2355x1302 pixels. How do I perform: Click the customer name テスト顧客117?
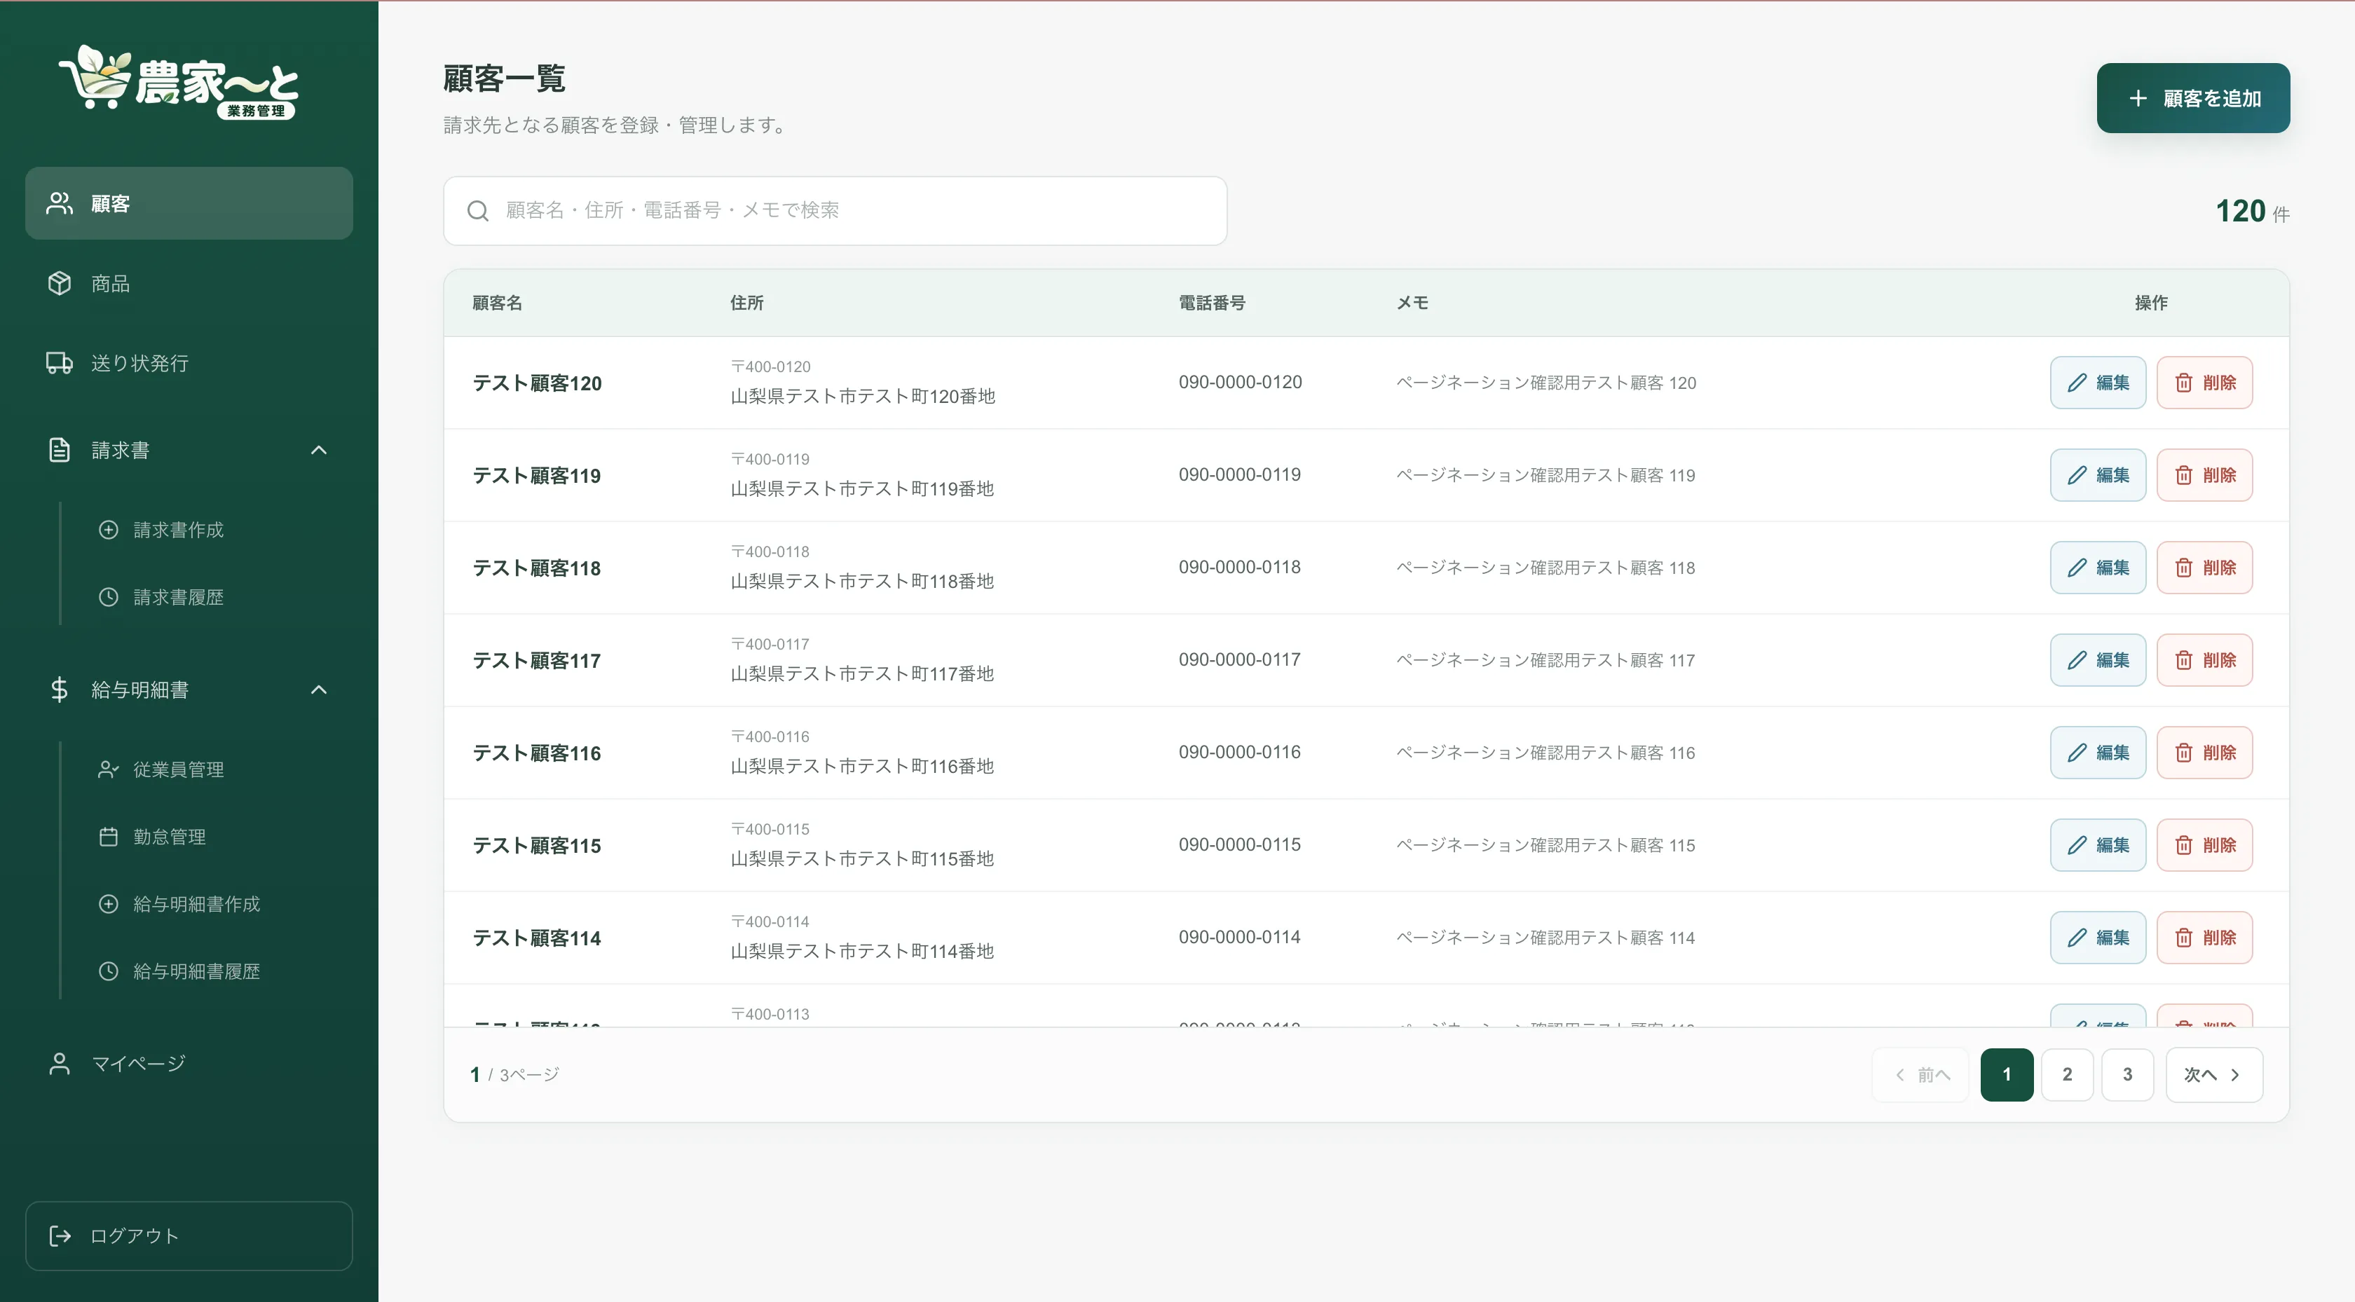(x=537, y=660)
